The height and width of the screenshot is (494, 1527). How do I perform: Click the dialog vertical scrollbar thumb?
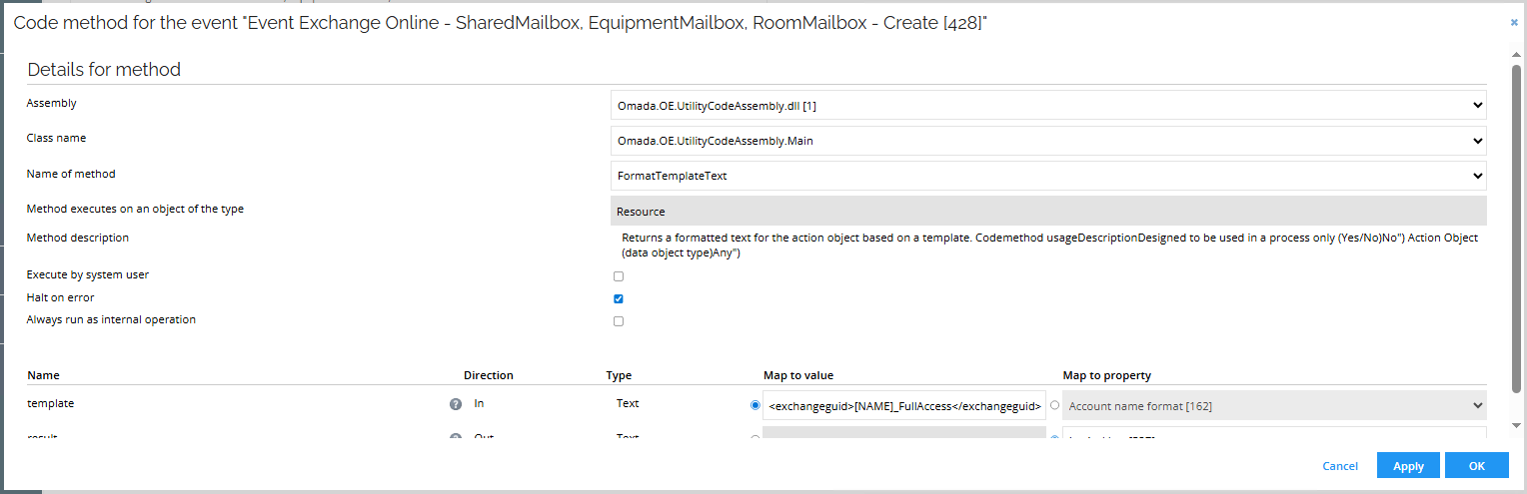click(1516, 220)
